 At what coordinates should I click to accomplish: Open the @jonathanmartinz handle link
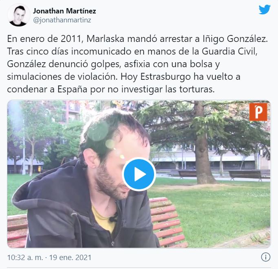[62, 20]
